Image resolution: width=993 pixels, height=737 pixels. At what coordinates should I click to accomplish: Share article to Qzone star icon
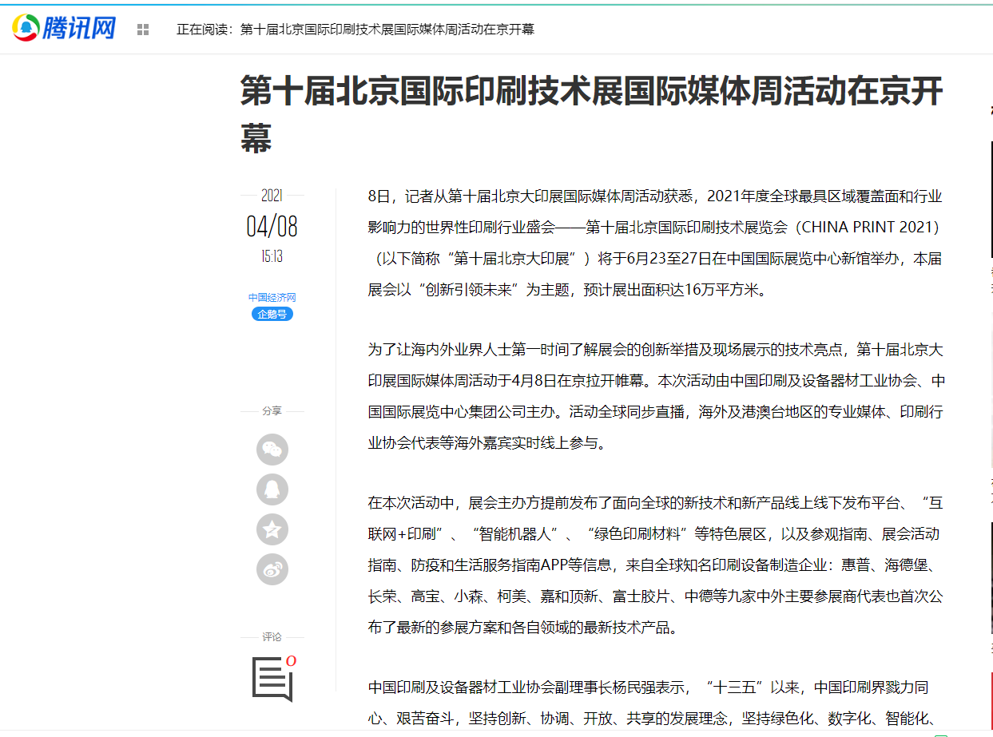[272, 529]
